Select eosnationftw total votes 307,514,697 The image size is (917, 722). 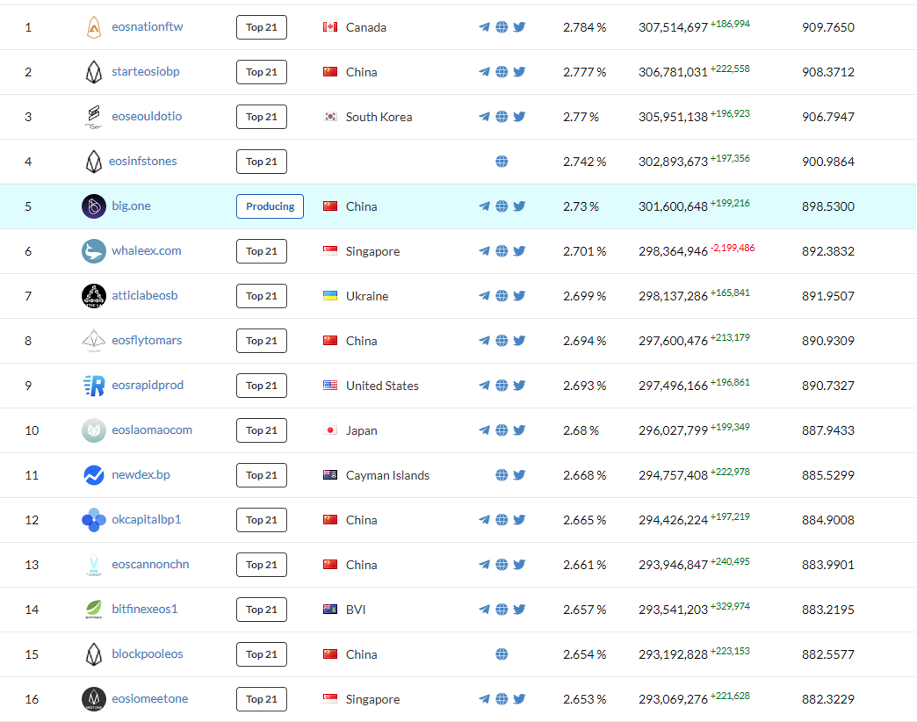click(x=673, y=27)
